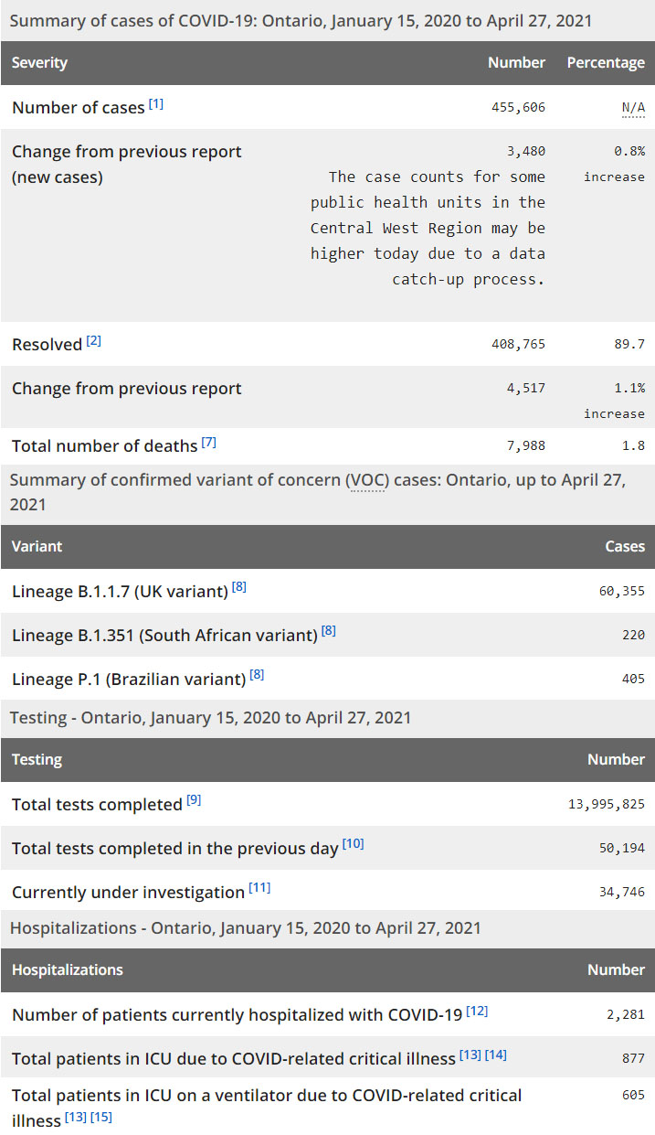This screenshot has width=655, height=1135.
Task: Open footnote 8 on the UK variant row
Action: tap(239, 587)
